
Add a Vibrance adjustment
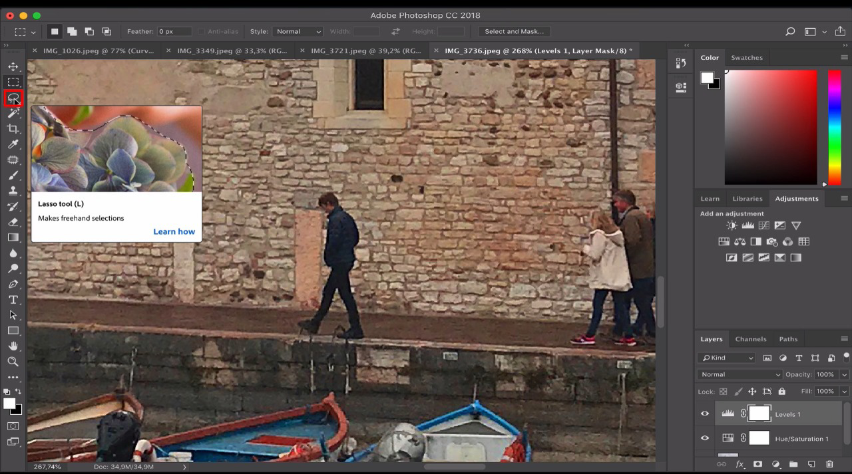796,225
